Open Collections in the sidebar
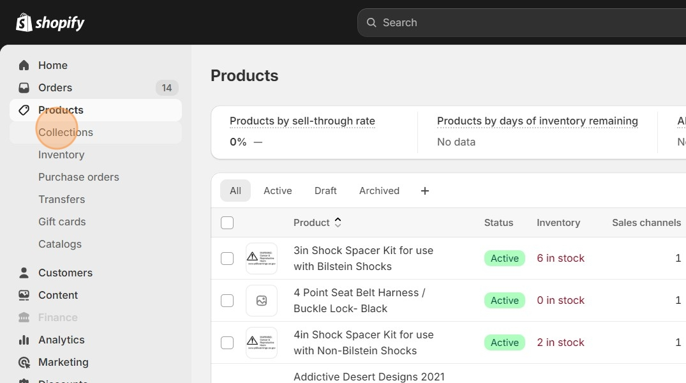The height and width of the screenshot is (383, 686). click(x=66, y=132)
